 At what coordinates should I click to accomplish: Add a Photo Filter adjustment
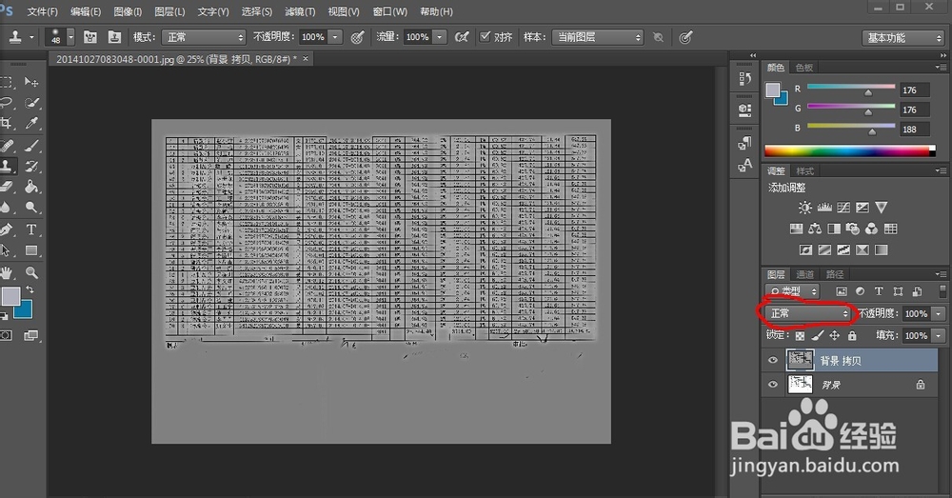click(852, 229)
